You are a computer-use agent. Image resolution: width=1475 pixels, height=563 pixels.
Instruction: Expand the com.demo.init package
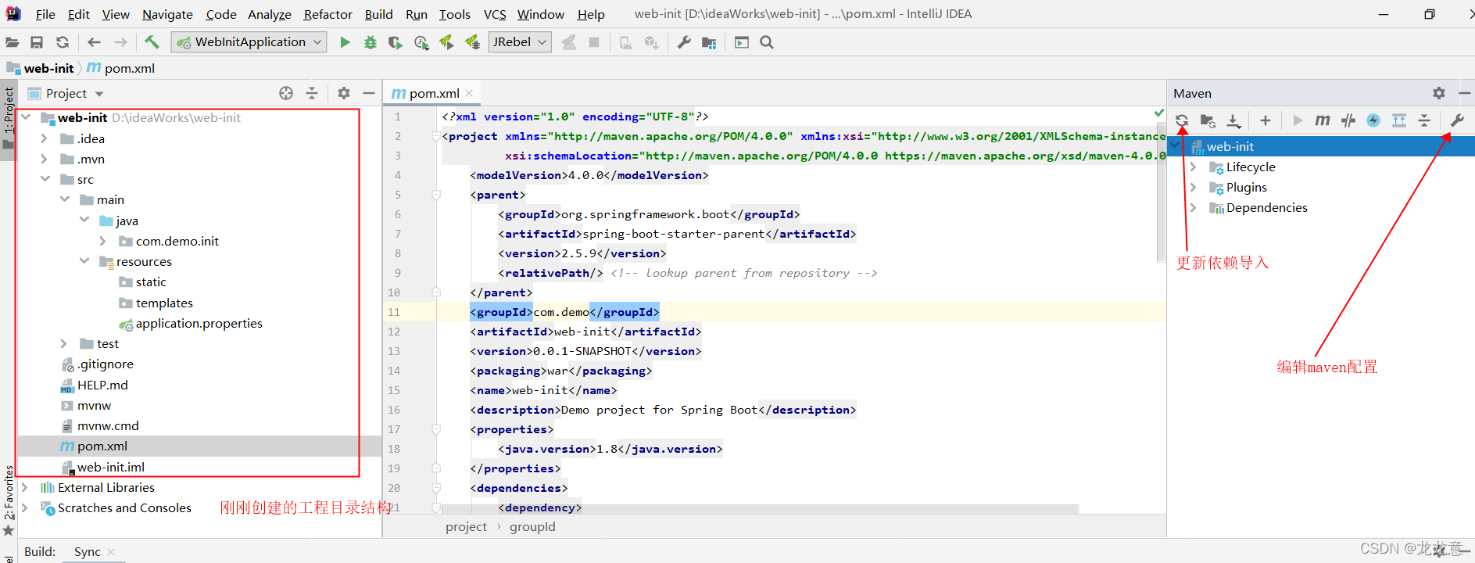click(x=103, y=241)
